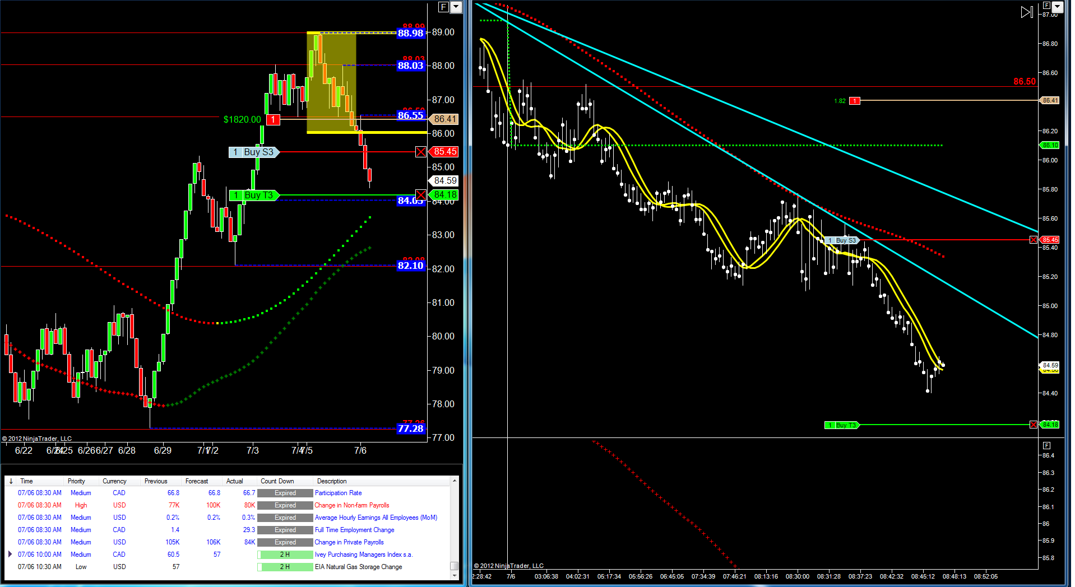Click the row marker arrow beside 10:00 AM

(x=10, y=554)
